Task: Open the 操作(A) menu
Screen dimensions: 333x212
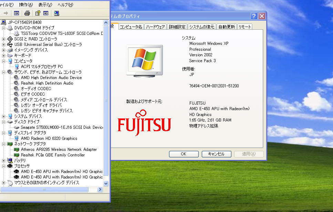Action: 26,5
